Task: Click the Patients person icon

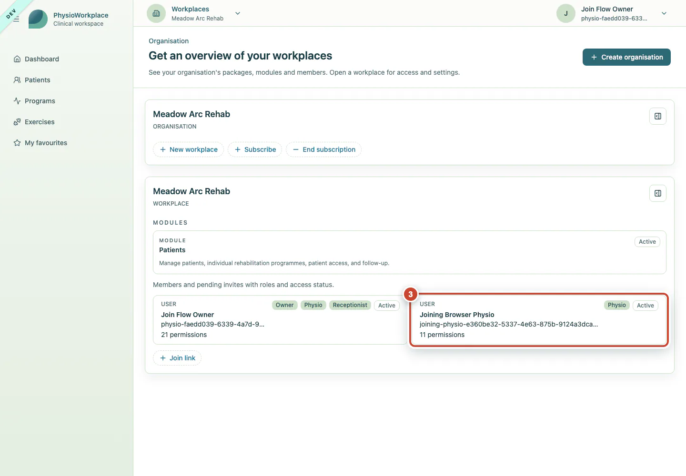Action: [17, 80]
